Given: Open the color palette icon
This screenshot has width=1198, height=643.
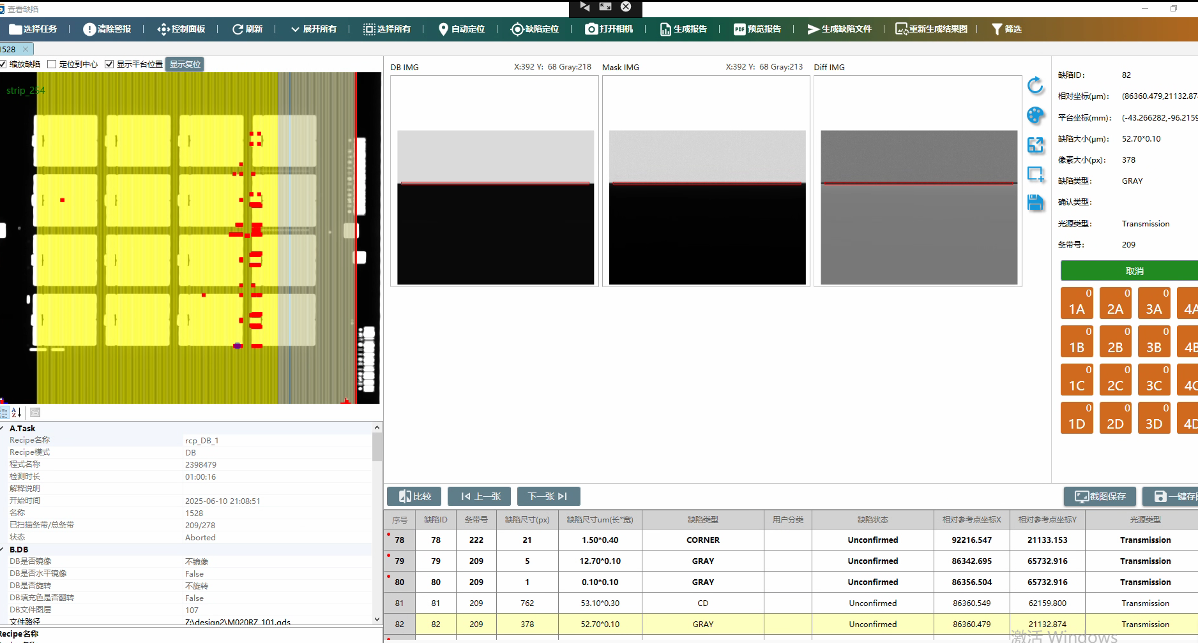Looking at the screenshot, I should coord(1035,115).
